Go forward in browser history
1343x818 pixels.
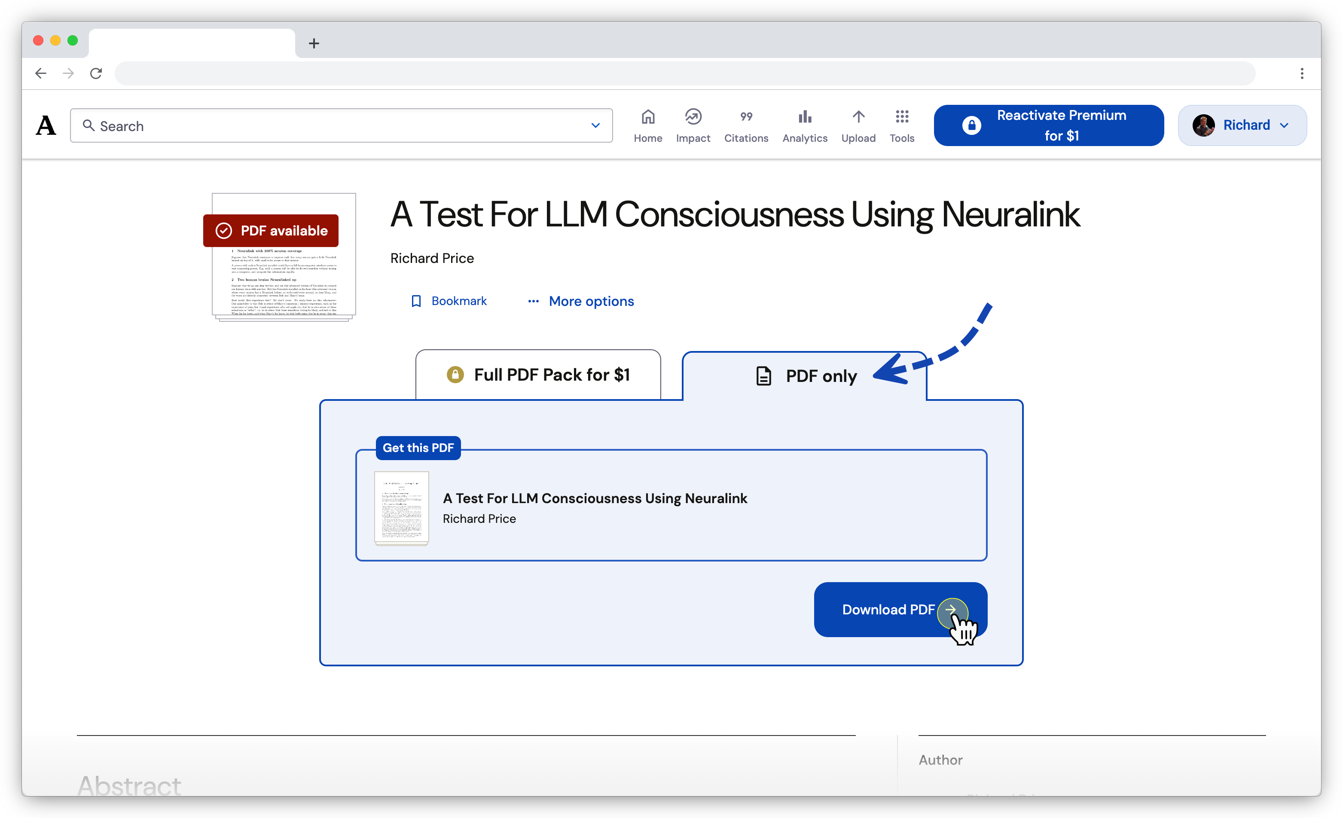[68, 73]
